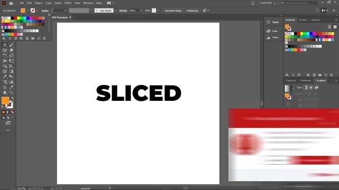This screenshot has width=339, height=190.
Task: Switch to the Pathfinder tab
Action: point(306,81)
